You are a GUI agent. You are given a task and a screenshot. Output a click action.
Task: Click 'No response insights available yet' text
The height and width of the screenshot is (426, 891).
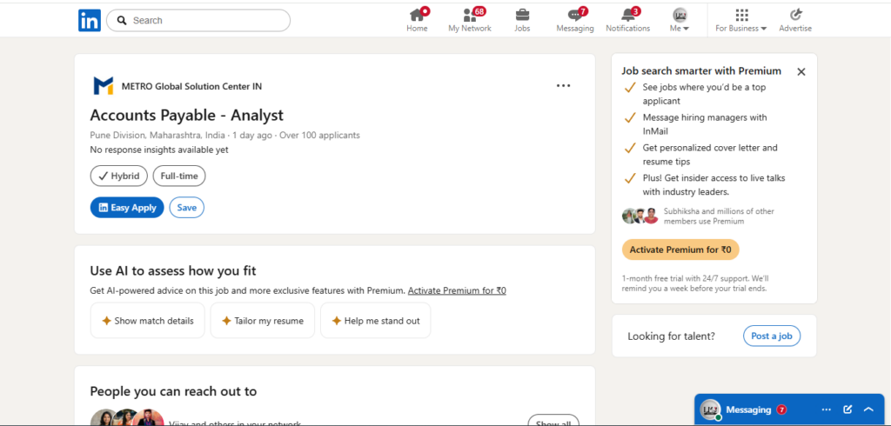pos(159,150)
